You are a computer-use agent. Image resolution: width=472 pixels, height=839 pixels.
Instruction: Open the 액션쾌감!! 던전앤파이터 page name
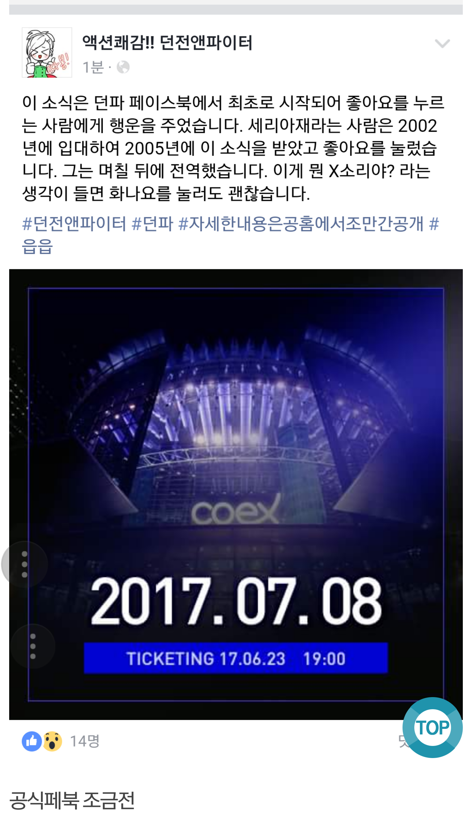tap(167, 43)
